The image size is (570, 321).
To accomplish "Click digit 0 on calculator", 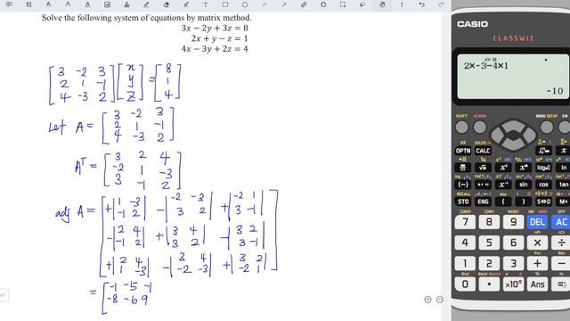I will 465,284.
